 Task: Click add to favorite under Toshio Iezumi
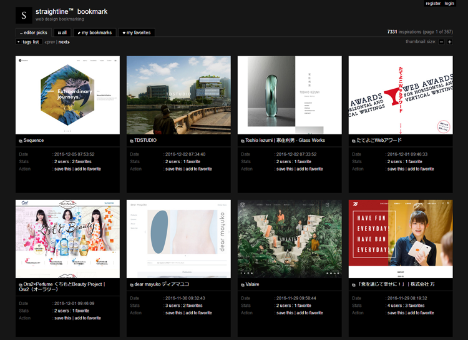point(310,169)
